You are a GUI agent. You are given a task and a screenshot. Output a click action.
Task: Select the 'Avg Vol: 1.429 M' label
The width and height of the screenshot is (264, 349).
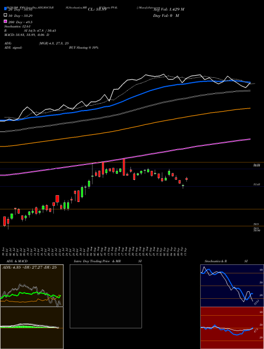pyautogui.click(x=168, y=10)
